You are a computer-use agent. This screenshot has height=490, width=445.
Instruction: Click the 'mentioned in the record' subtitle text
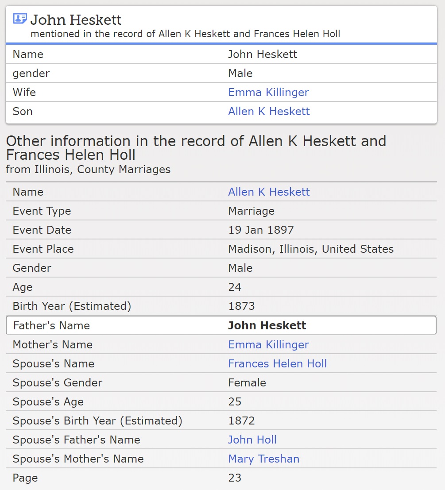coord(185,34)
